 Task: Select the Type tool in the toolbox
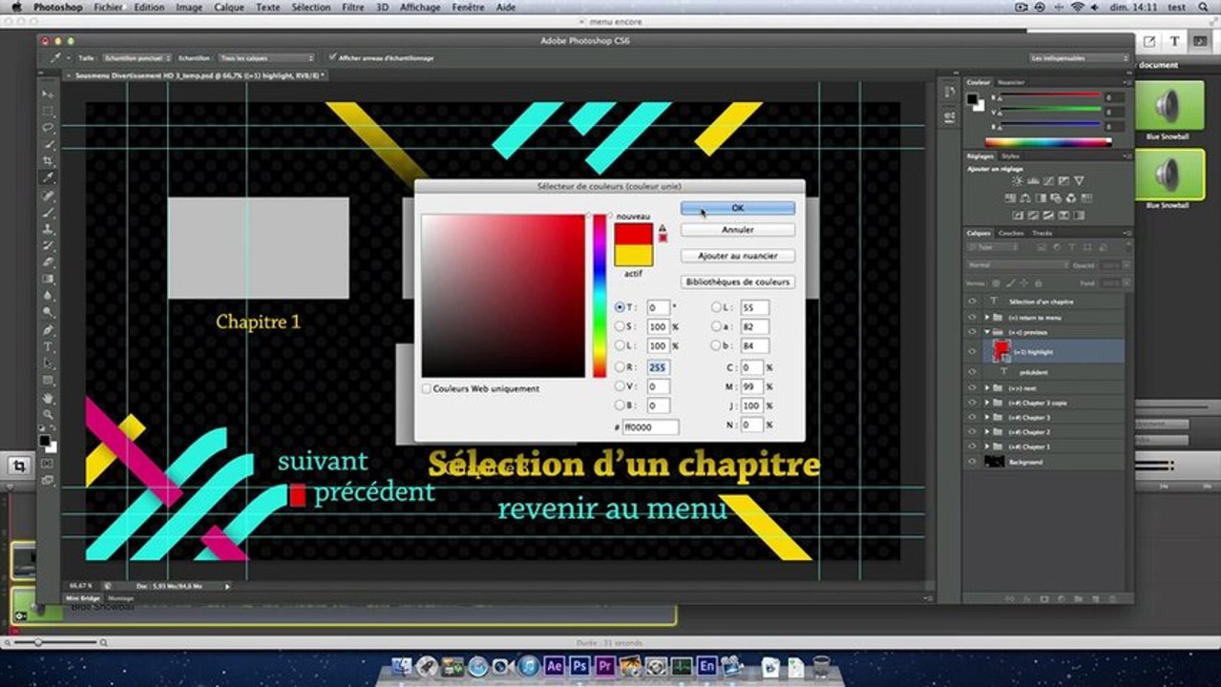[48, 346]
